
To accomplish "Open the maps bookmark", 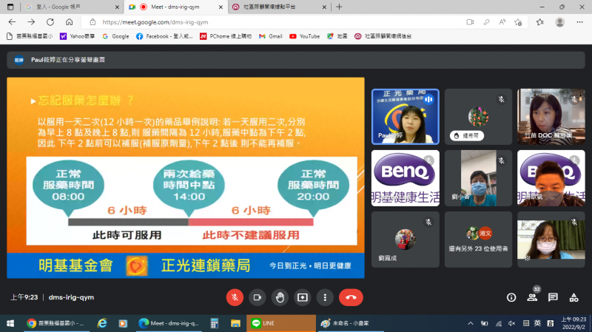I will pos(337,36).
